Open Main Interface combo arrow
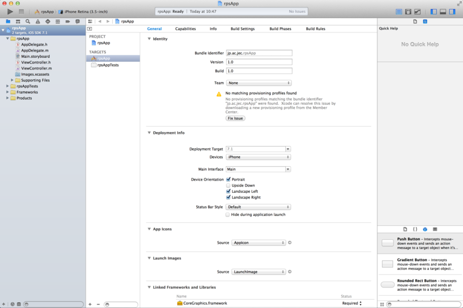 [288, 169]
